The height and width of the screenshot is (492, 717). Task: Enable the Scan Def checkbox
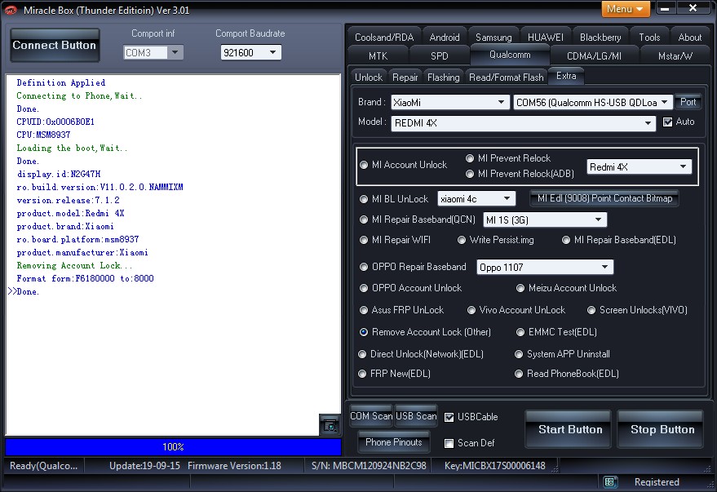click(449, 443)
